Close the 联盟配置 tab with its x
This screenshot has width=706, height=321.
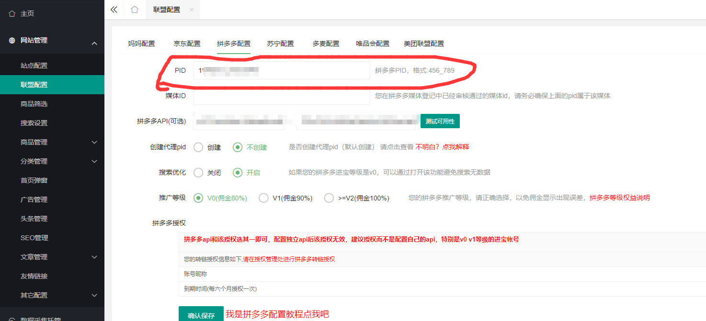(192, 10)
